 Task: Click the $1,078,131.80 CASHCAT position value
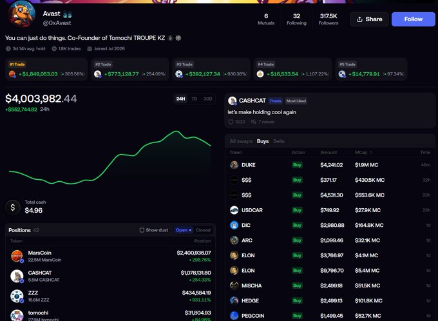(x=196, y=273)
